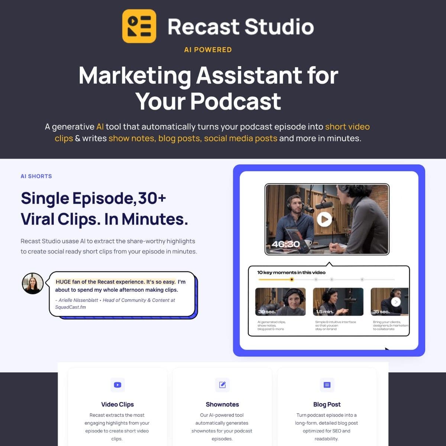This screenshot has height=446, width=446.
Task: Click the play icon on the Video Clips card
Action: point(117,385)
